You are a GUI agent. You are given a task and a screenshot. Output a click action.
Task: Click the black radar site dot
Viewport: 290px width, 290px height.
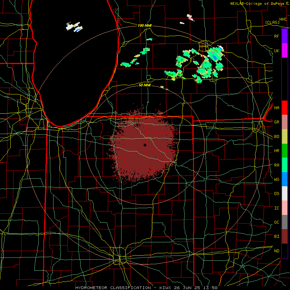click(145, 145)
